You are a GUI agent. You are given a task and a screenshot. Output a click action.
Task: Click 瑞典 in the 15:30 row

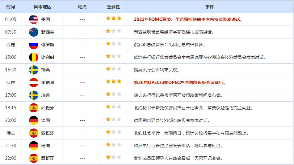[x=46, y=70]
